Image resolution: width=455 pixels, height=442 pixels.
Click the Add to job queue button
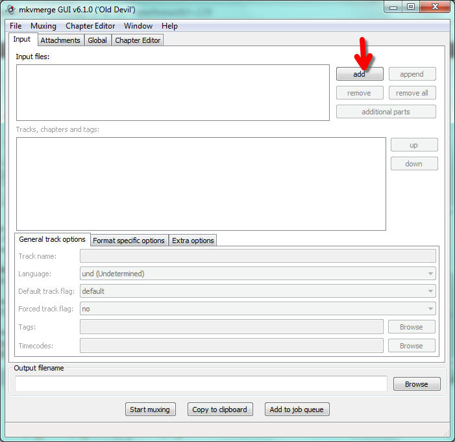[x=297, y=409]
